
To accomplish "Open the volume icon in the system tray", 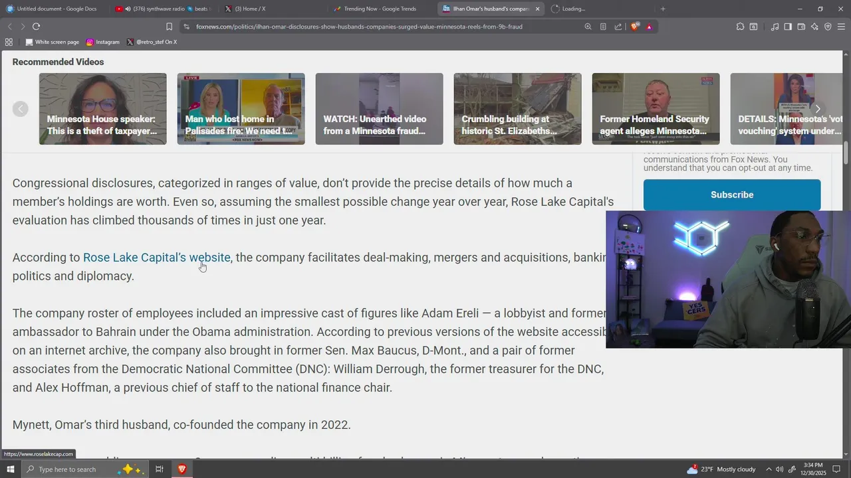I will click(779, 469).
